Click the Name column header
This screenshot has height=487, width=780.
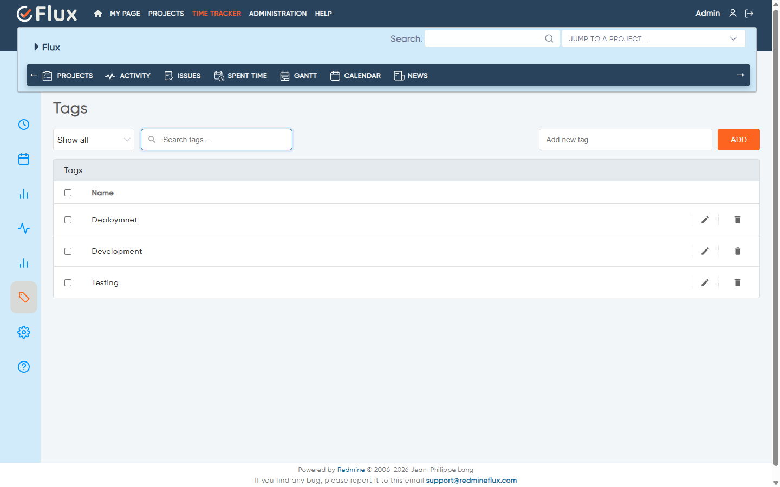point(102,193)
